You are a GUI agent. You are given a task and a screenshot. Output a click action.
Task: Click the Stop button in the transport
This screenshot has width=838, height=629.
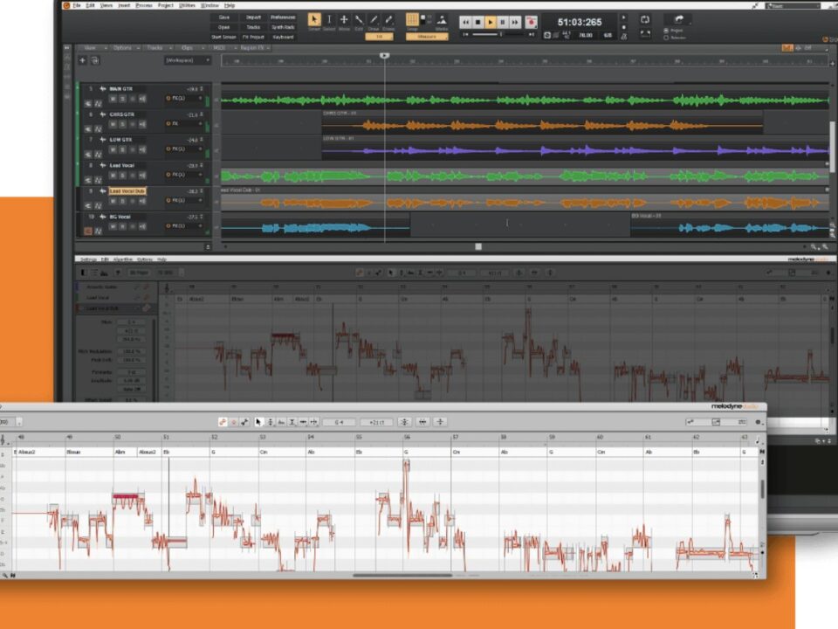click(478, 21)
